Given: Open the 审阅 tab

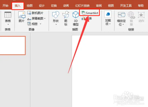Looking at the screenshot, I should click(99, 6).
